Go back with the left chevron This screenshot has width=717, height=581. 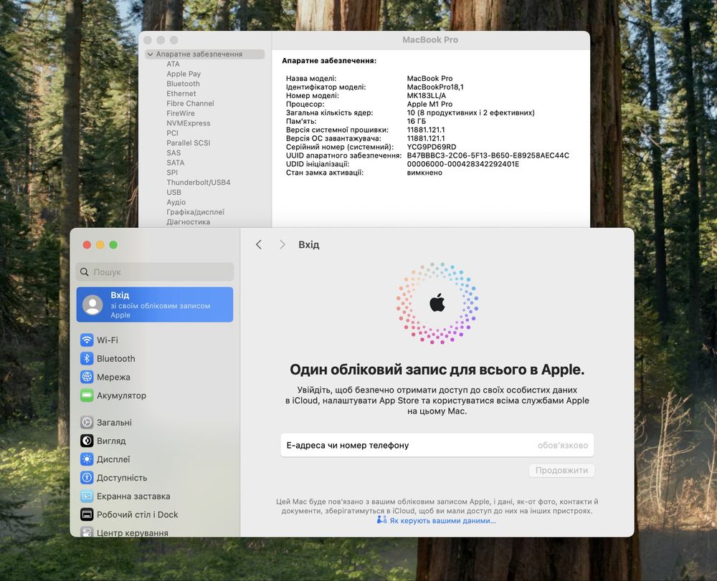tap(259, 245)
